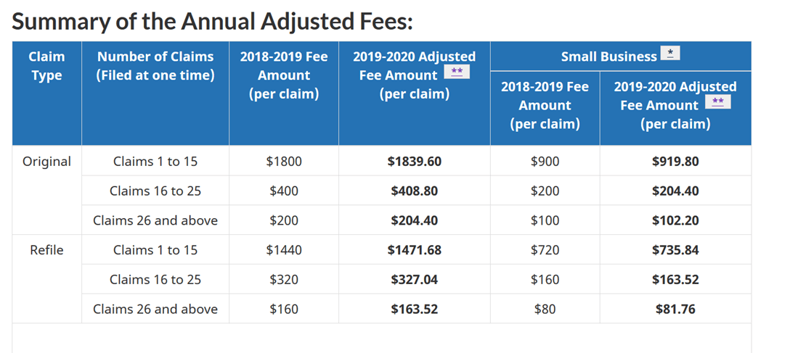Image resolution: width=798 pixels, height=353 pixels.
Task: Click the $1800 fee amount cell
Action: point(283,162)
